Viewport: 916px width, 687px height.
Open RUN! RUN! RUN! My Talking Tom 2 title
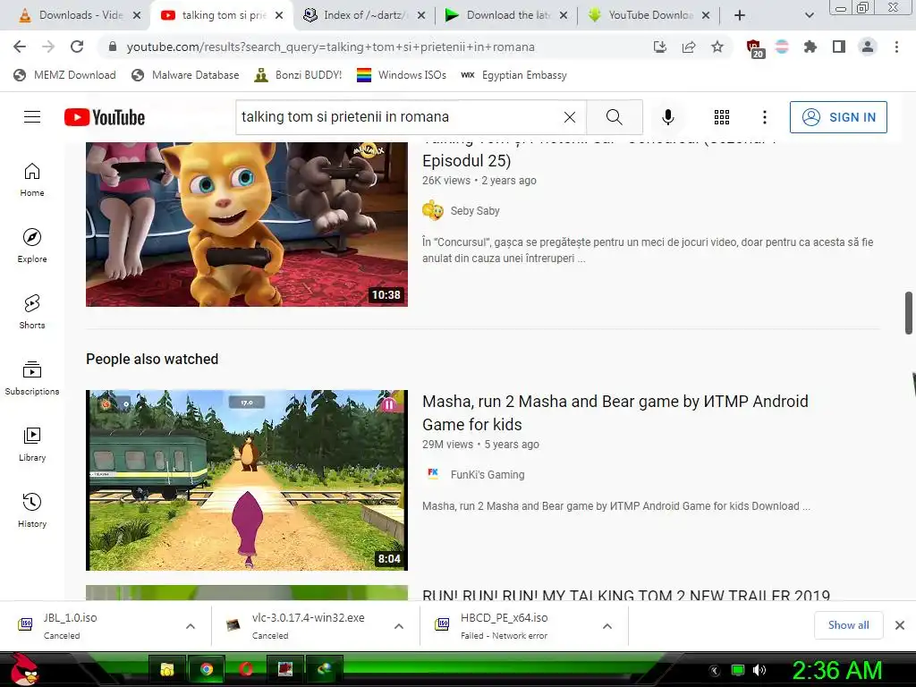tap(626, 595)
